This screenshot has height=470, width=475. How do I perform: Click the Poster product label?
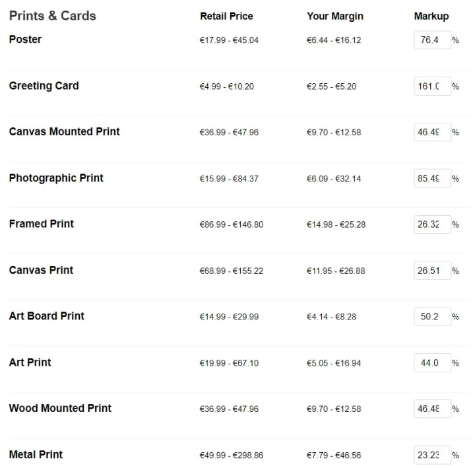pos(26,40)
